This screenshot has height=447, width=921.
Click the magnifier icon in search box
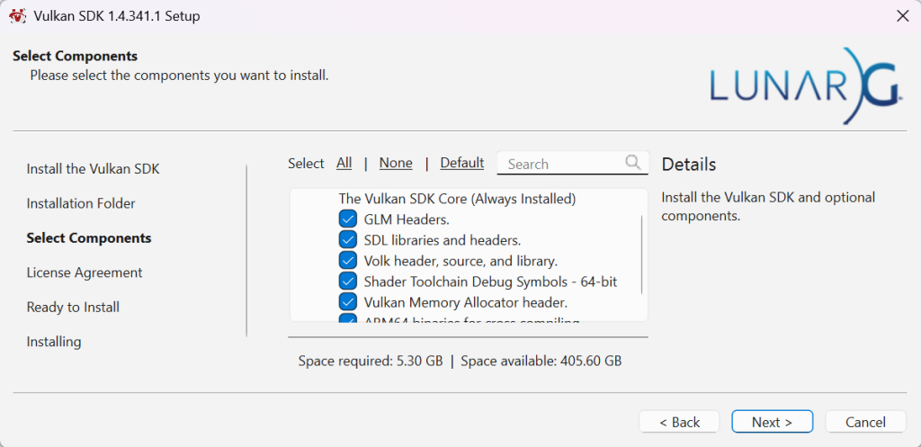pyautogui.click(x=633, y=162)
